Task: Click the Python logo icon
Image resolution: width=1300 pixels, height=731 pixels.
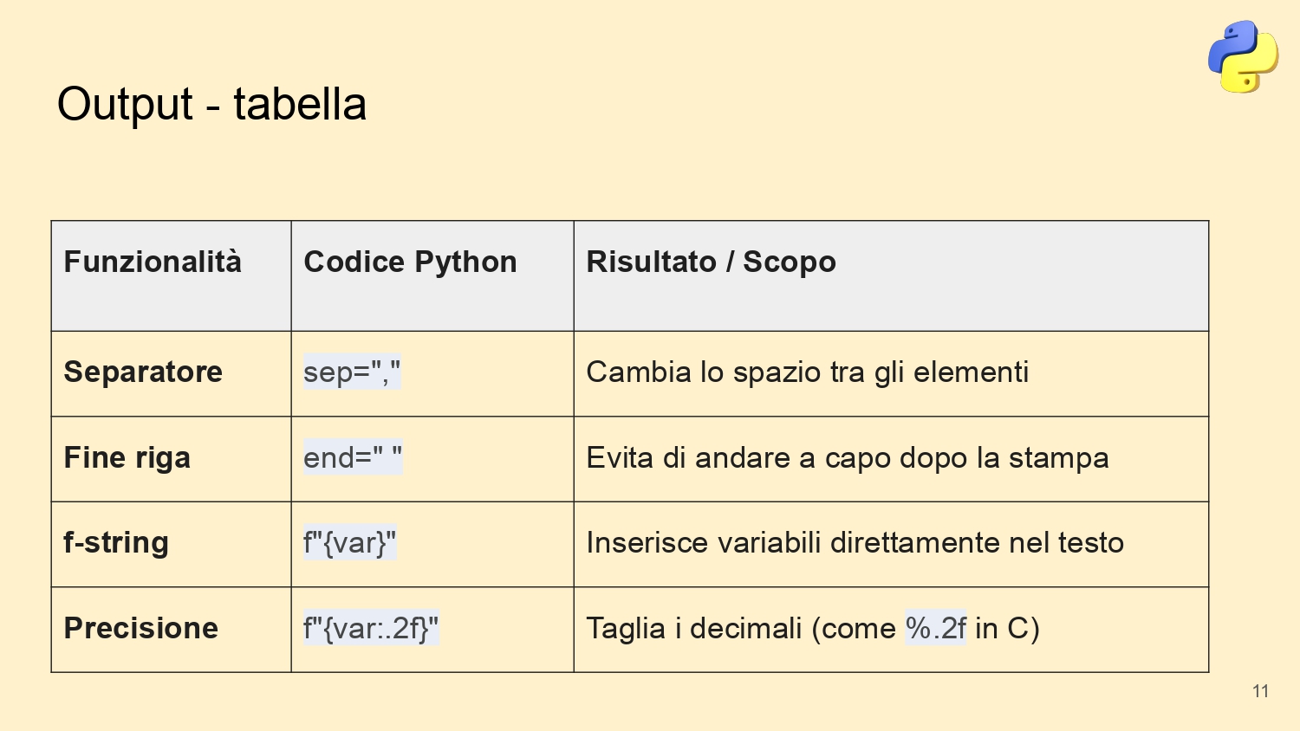Action: pyautogui.click(x=1243, y=56)
